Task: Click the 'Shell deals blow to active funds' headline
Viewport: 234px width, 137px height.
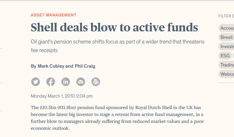Action: click(x=114, y=28)
